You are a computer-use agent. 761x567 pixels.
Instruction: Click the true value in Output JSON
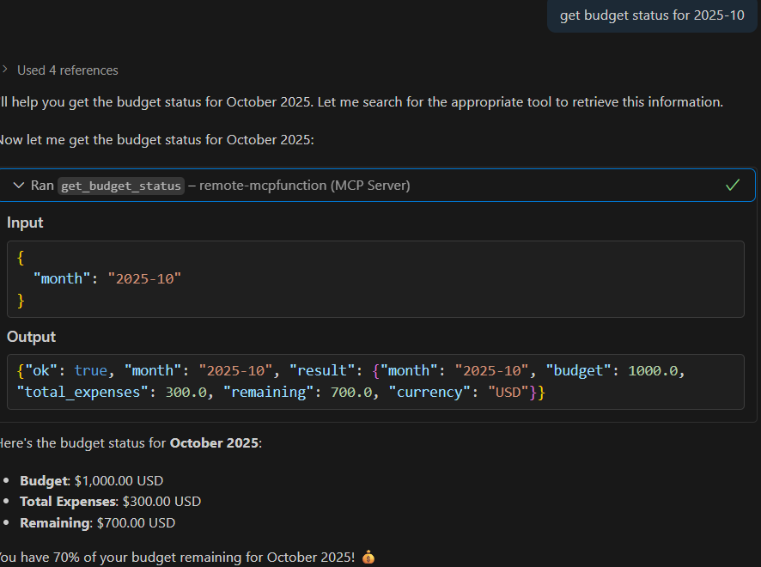(x=90, y=370)
